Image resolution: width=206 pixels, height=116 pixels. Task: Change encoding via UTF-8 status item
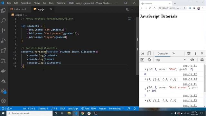coord(54,109)
